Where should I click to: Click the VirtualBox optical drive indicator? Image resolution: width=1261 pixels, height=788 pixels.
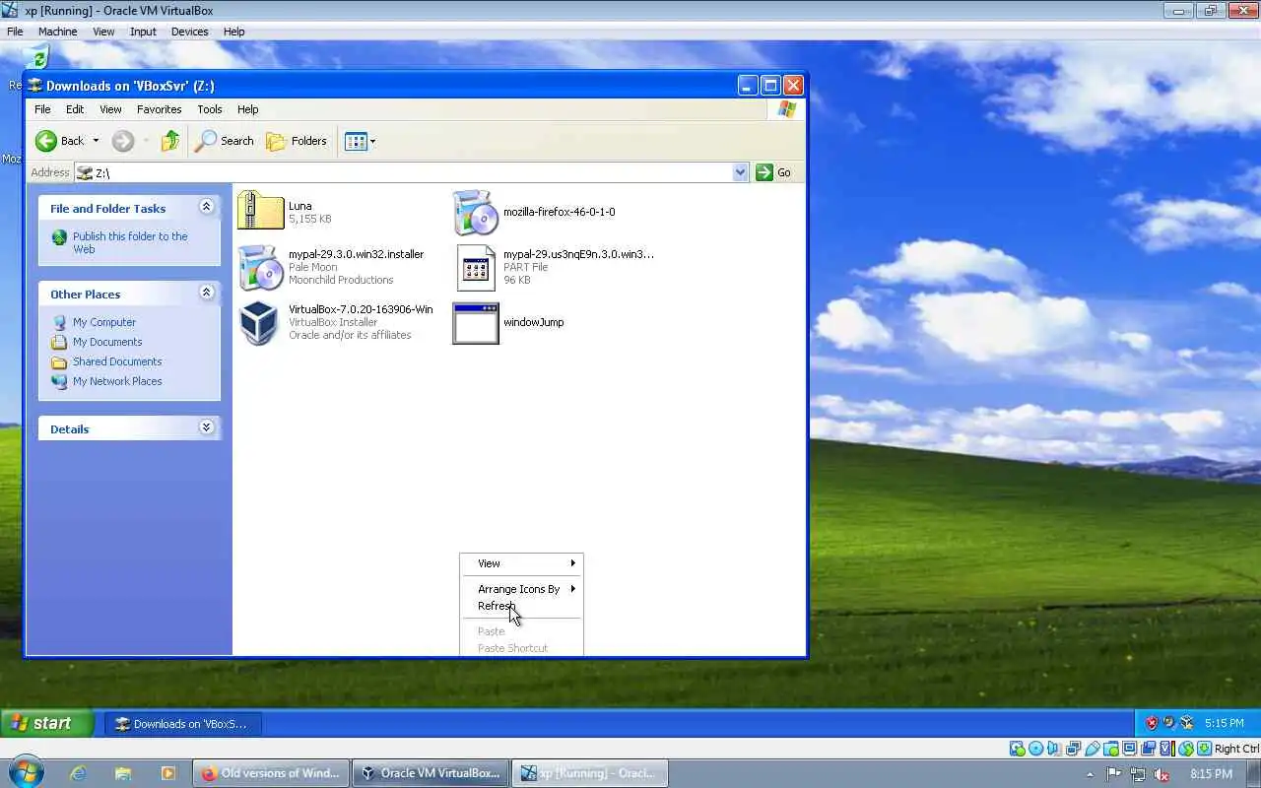click(x=1035, y=749)
